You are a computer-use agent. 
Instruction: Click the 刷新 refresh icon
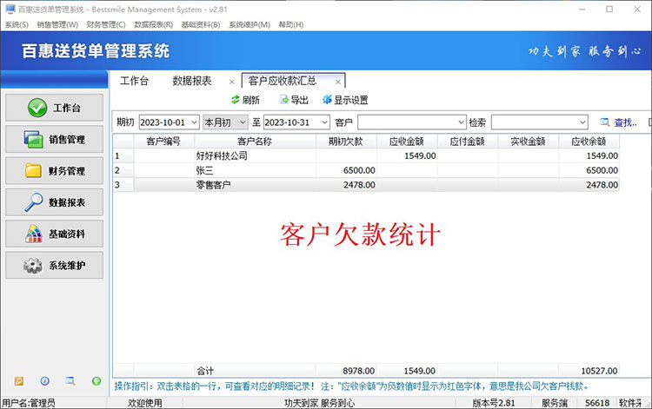[x=236, y=100]
